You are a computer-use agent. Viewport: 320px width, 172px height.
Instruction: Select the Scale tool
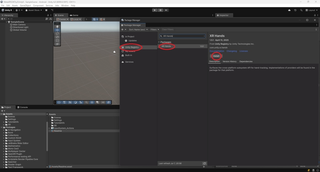(x=57, y=37)
